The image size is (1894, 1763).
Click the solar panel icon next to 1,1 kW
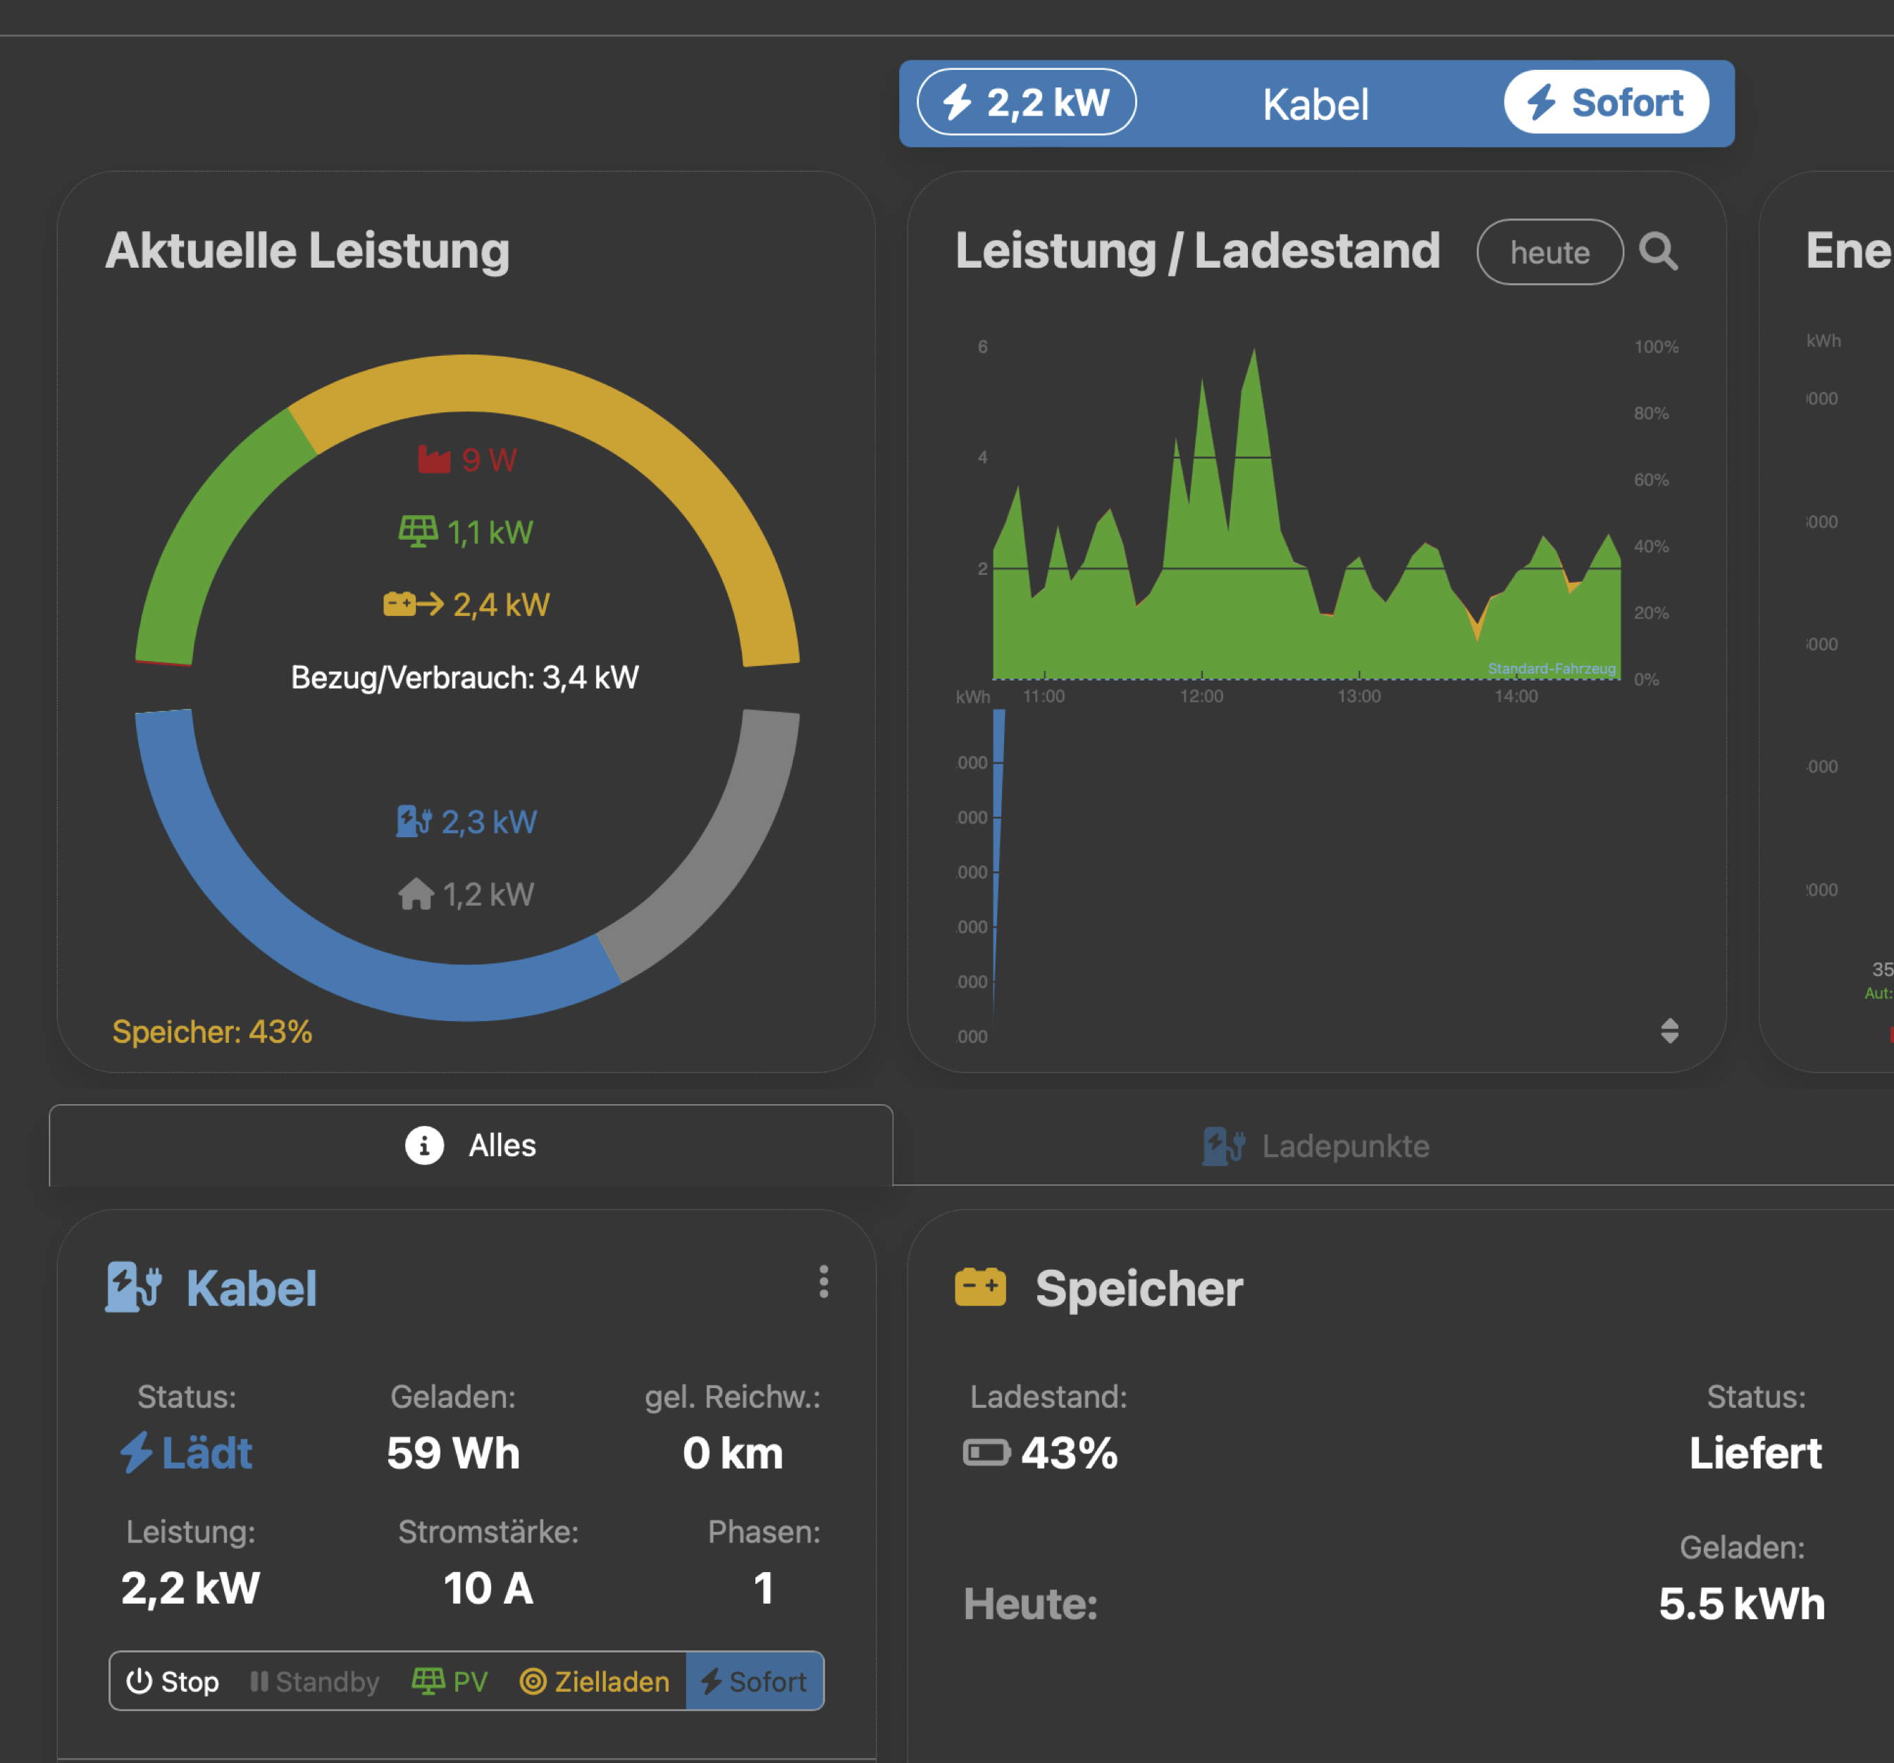pos(417,532)
